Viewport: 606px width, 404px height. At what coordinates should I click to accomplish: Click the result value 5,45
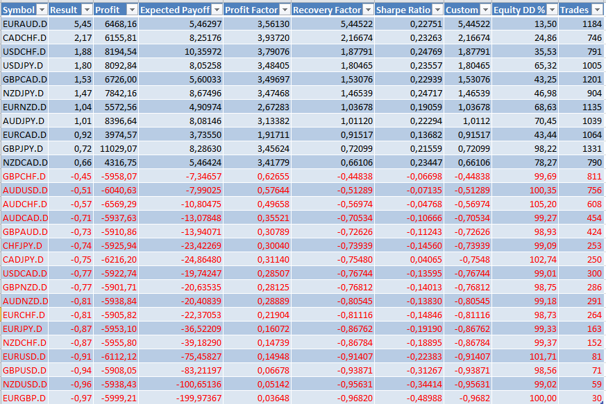click(x=83, y=24)
